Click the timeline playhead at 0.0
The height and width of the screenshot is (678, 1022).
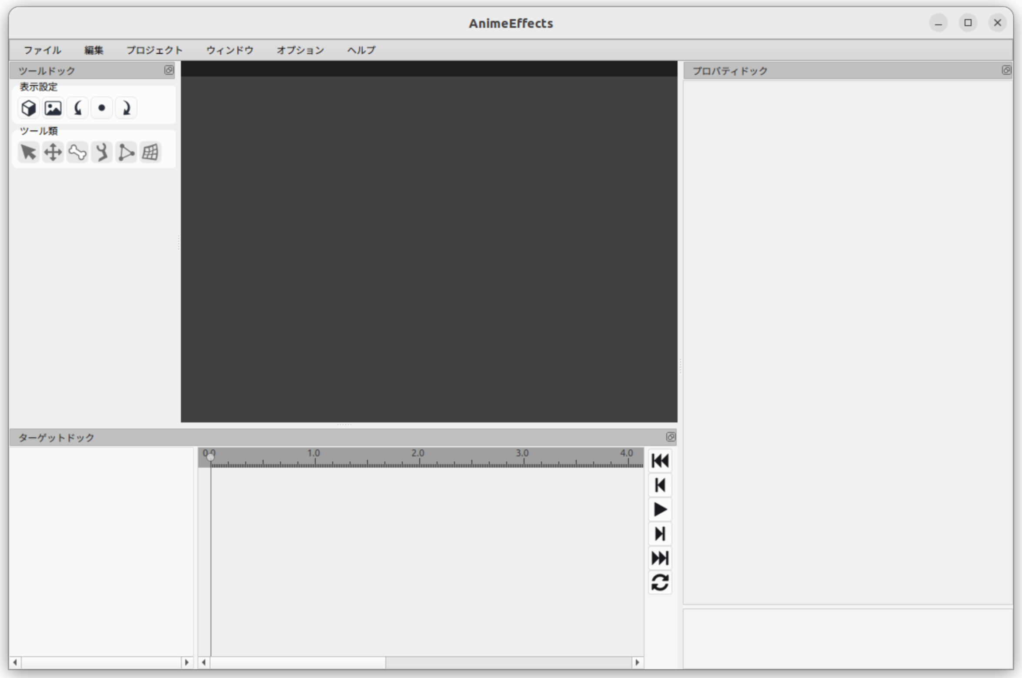(x=210, y=457)
